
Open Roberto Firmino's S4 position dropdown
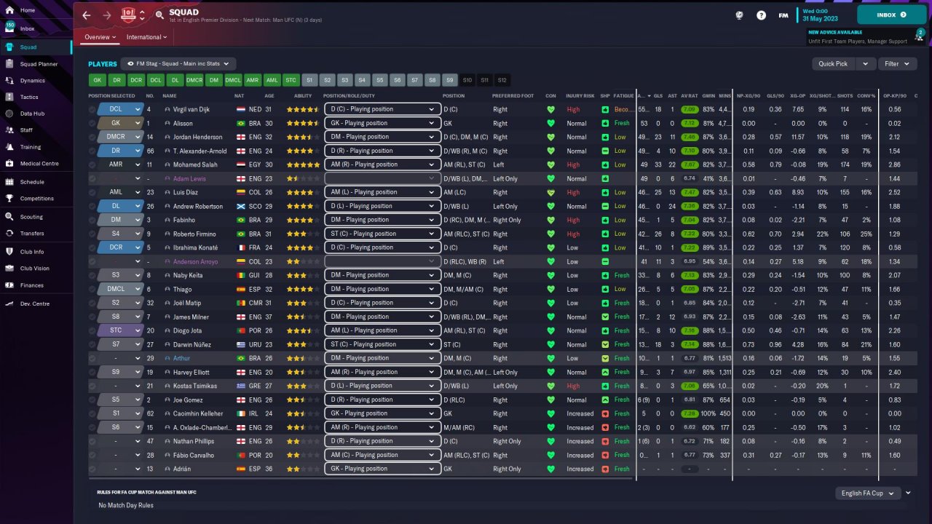[x=121, y=234]
